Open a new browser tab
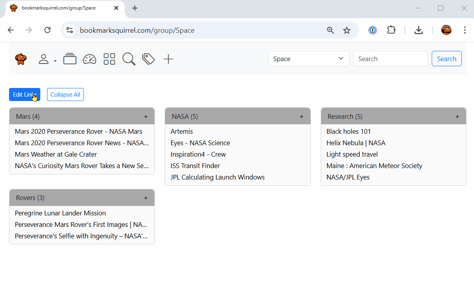The height and width of the screenshot is (303, 474). point(135,8)
